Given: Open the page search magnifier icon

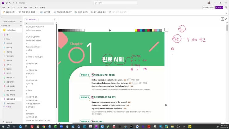Looking at the screenshot, I should (x=222, y=19).
